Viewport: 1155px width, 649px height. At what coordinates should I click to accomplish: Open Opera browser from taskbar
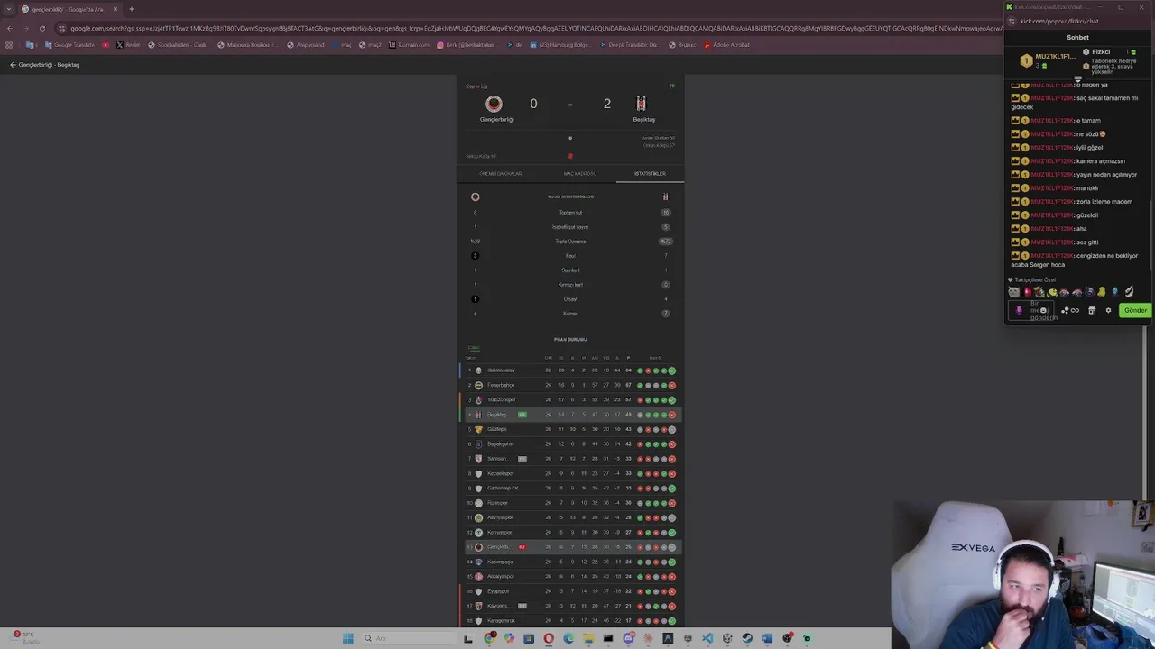coord(549,638)
